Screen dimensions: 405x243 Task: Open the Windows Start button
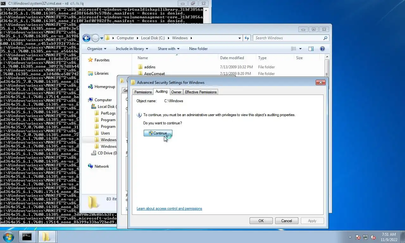[8, 237]
